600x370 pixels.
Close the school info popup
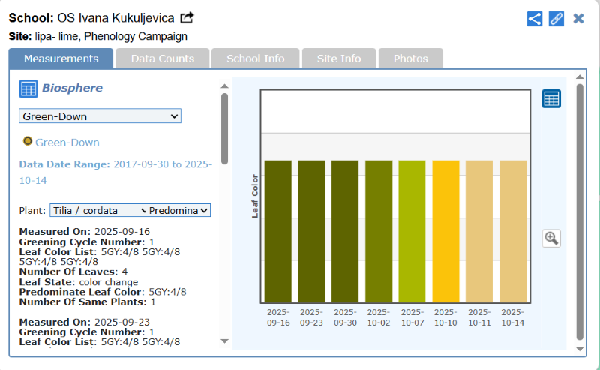pos(578,19)
